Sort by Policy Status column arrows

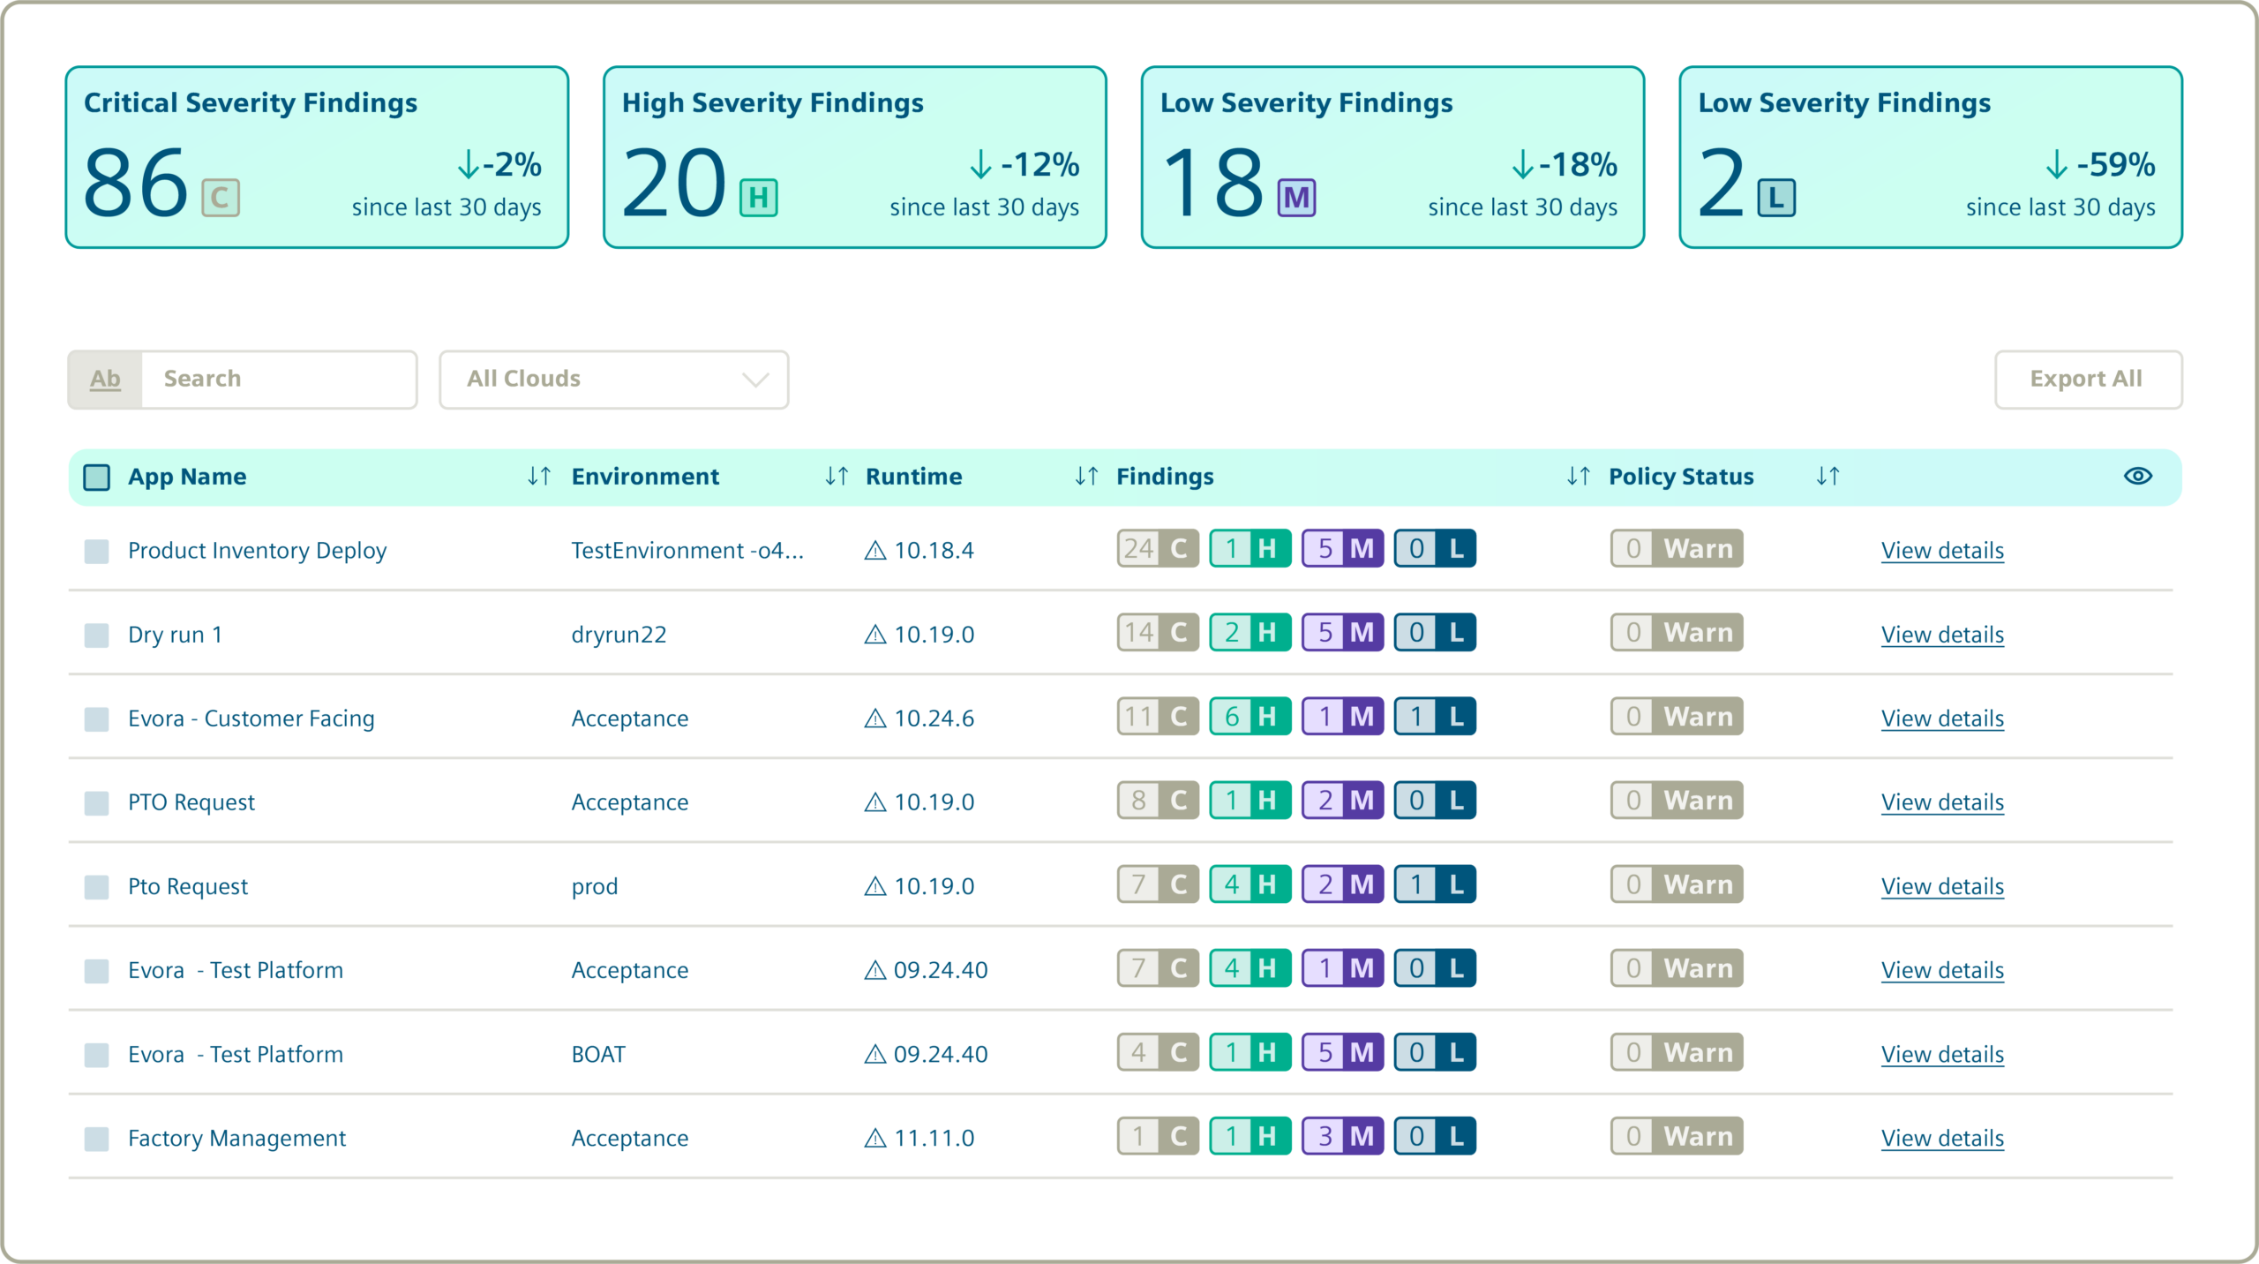1827,477
